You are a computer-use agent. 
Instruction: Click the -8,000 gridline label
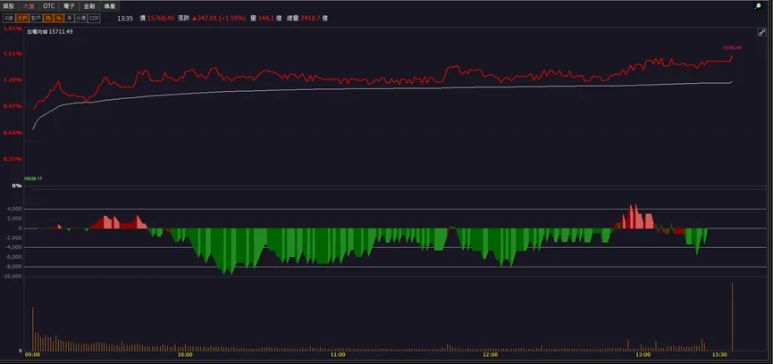13,267
